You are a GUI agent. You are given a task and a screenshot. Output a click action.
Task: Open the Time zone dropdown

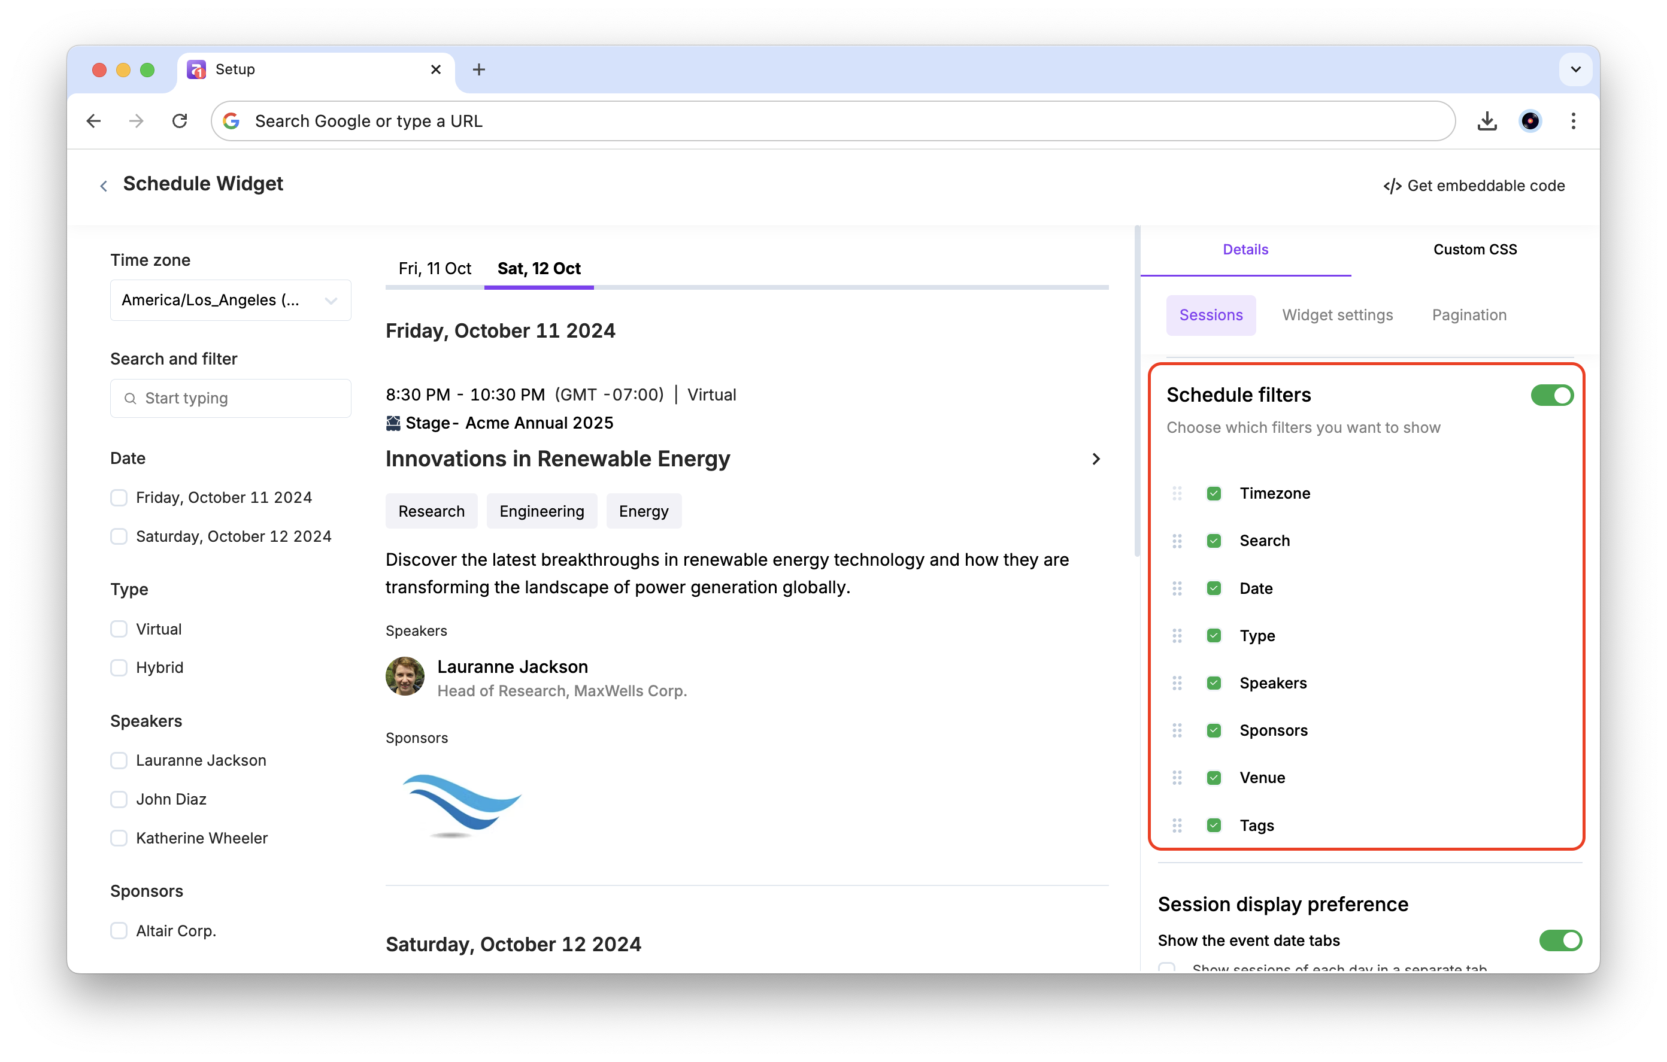(231, 301)
